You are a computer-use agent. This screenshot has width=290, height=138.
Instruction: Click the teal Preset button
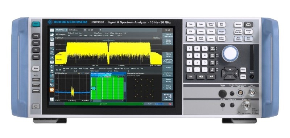(x=36, y=24)
